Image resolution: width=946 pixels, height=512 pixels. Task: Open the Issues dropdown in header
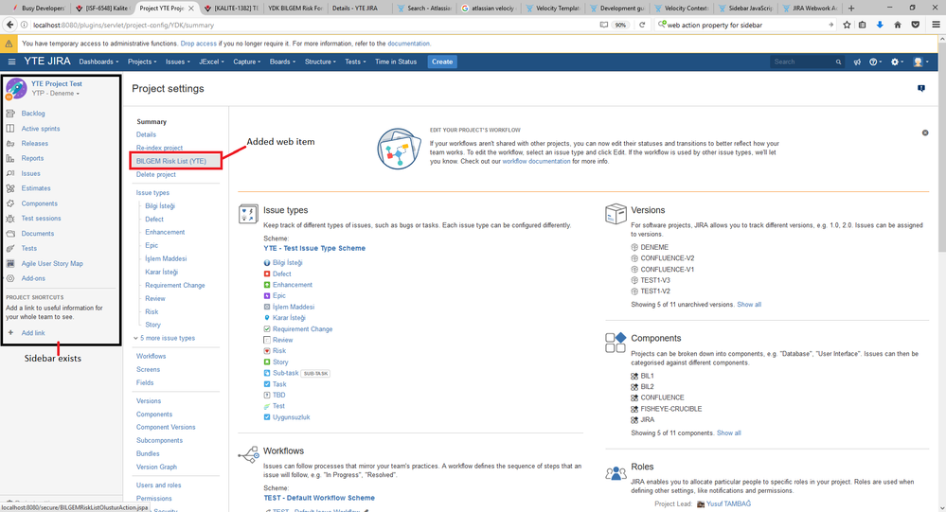177,62
